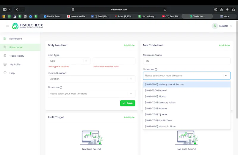Image resolution: width=238 pixels, height=155 pixels.
Task: Switch to Home - Netflix tab
Action: coord(76,16)
